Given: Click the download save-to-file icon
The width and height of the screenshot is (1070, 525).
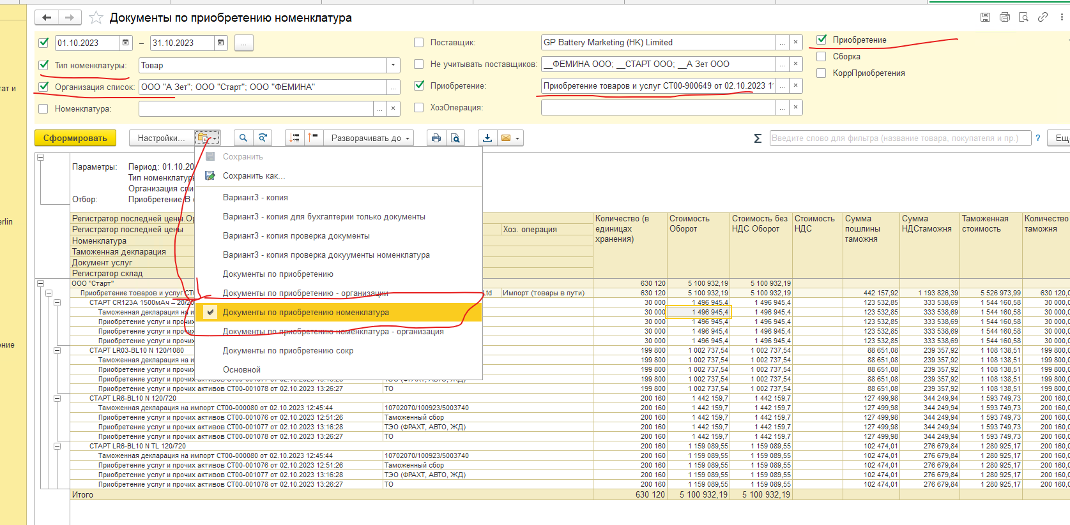Looking at the screenshot, I should pos(487,138).
